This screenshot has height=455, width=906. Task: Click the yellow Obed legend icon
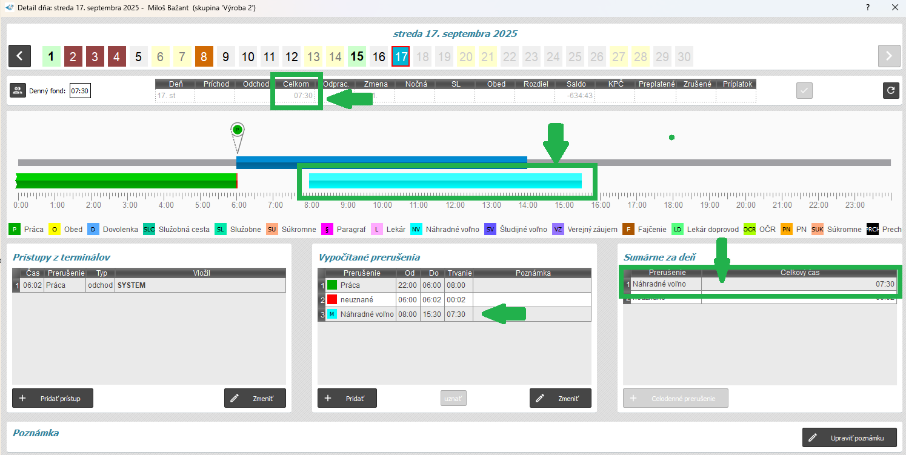click(55, 230)
